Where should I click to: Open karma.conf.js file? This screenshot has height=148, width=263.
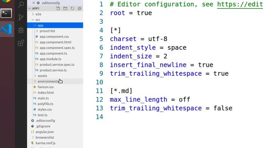(46, 143)
